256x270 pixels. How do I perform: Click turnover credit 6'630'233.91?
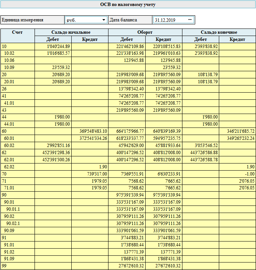click(x=169, y=174)
